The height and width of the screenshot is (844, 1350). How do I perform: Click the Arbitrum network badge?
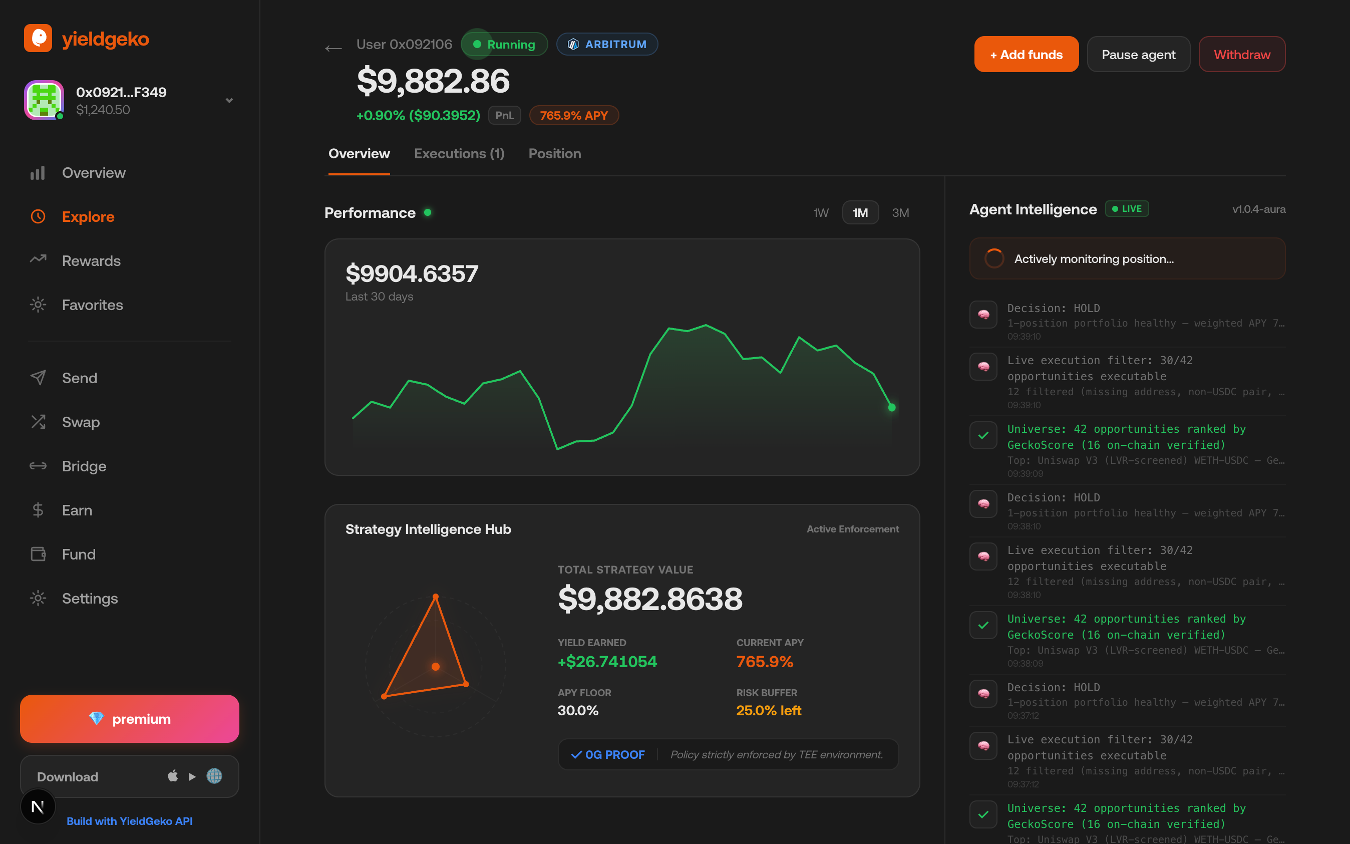pos(607,44)
